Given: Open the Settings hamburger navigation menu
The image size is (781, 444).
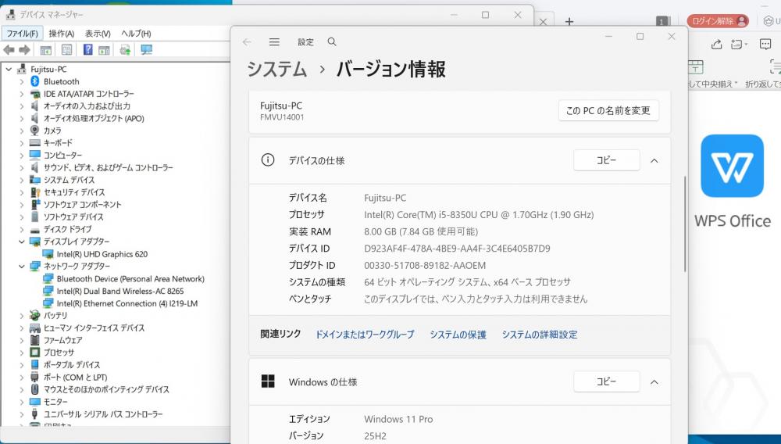Looking at the screenshot, I should (x=274, y=42).
